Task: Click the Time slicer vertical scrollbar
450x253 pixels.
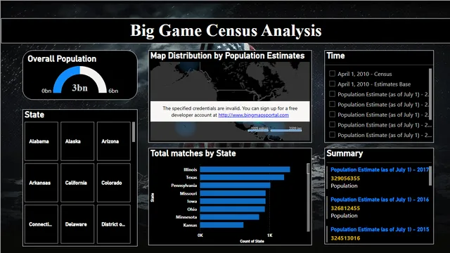Action: pyautogui.click(x=430, y=94)
